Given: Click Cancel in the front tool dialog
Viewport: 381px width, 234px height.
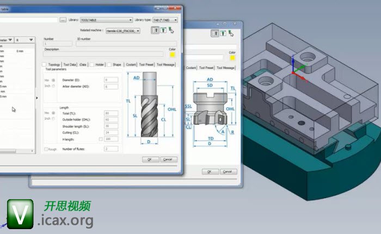Looking at the screenshot, I should click(x=169, y=159).
